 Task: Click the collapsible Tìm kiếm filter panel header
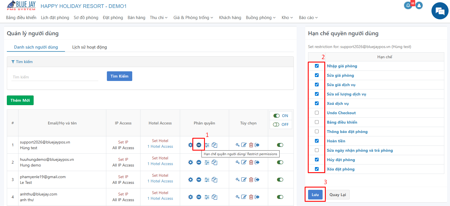click(150, 62)
